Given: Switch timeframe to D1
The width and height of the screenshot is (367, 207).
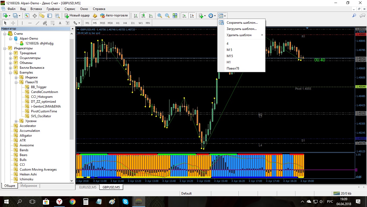Looking at the screenshot, I should [x=133, y=23].
